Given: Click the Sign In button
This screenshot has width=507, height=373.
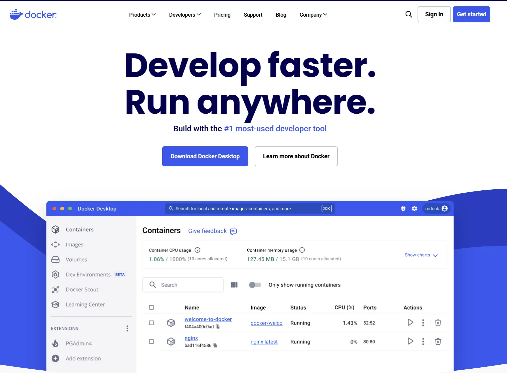Looking at the screenshot, I should click(x=434, y=14).
